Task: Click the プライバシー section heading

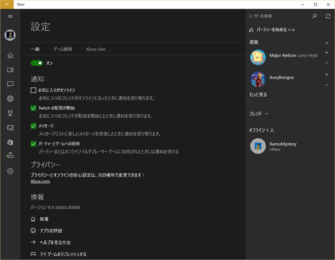Action: coord(45,164)
